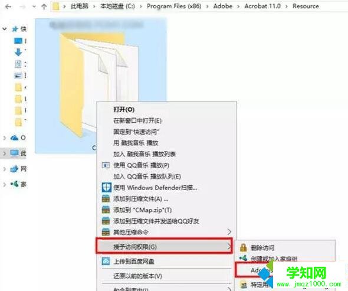This screenshot has height=291, width=348.
Task: Collapse the Quick access tree node
Action: [x=5, y=29]
